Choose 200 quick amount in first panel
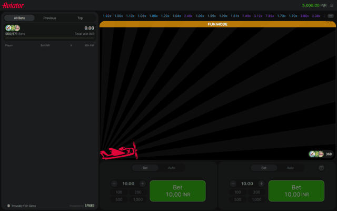Screen dimensions: 337x211 tap(138, 192)
